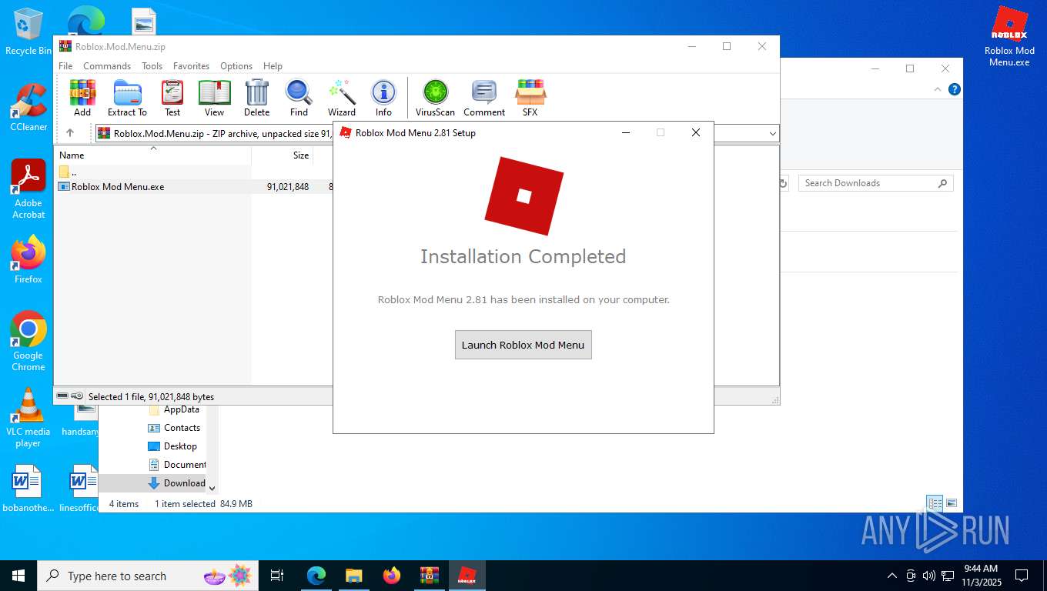Click the Windows Start button

click(x=18, y=576)
